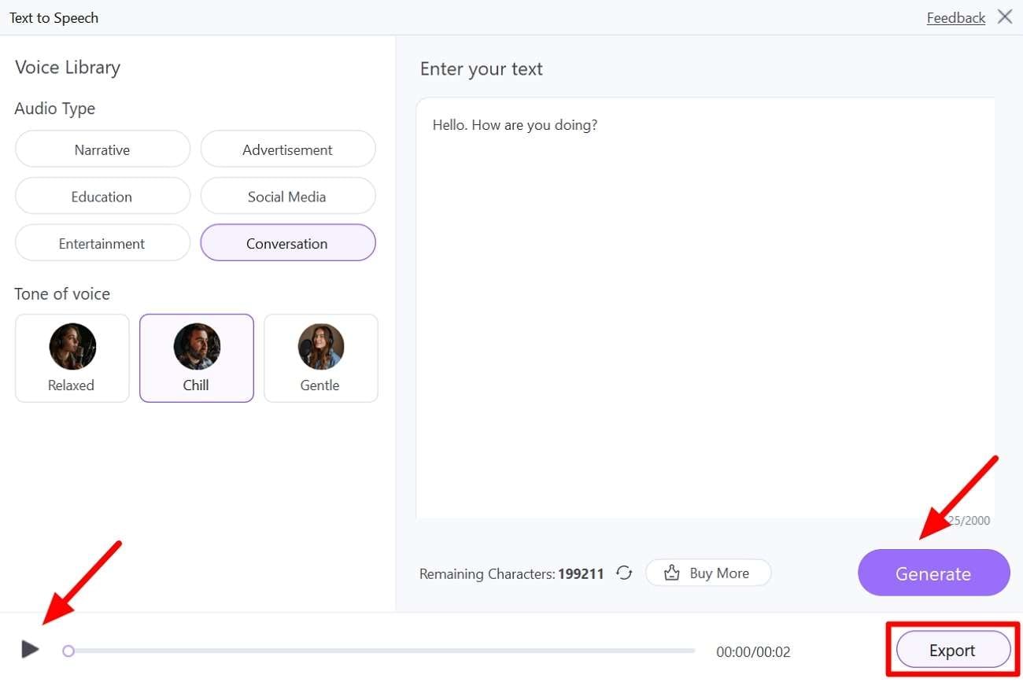Select the Advertisement audio type
1023x682 pixels.
click(x=287, y=149)
